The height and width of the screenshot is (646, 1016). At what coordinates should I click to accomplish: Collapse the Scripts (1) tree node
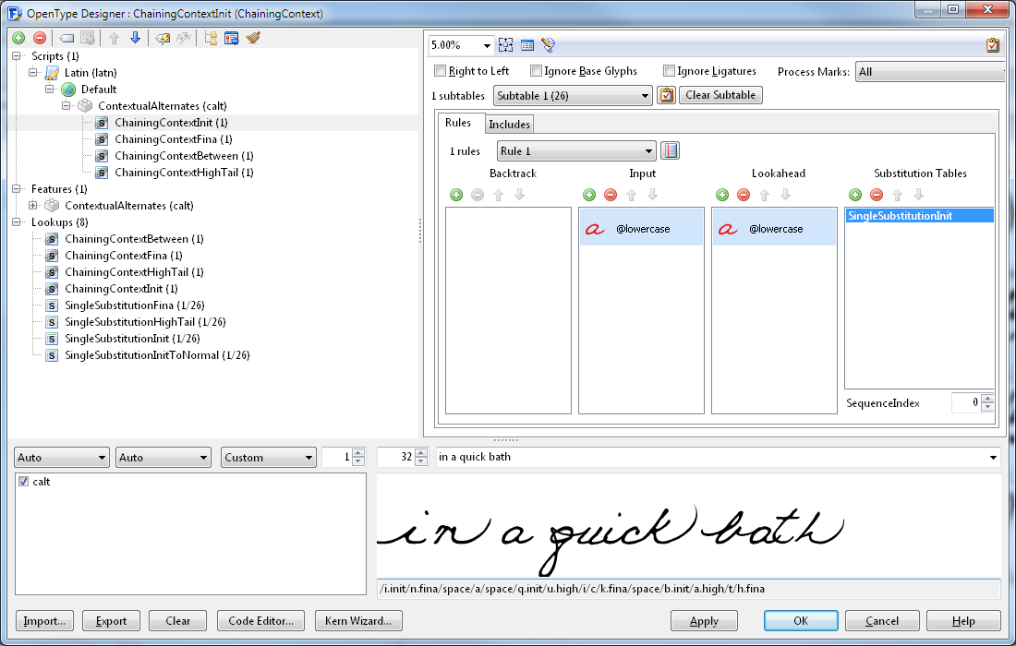click(x=17, y=56)
